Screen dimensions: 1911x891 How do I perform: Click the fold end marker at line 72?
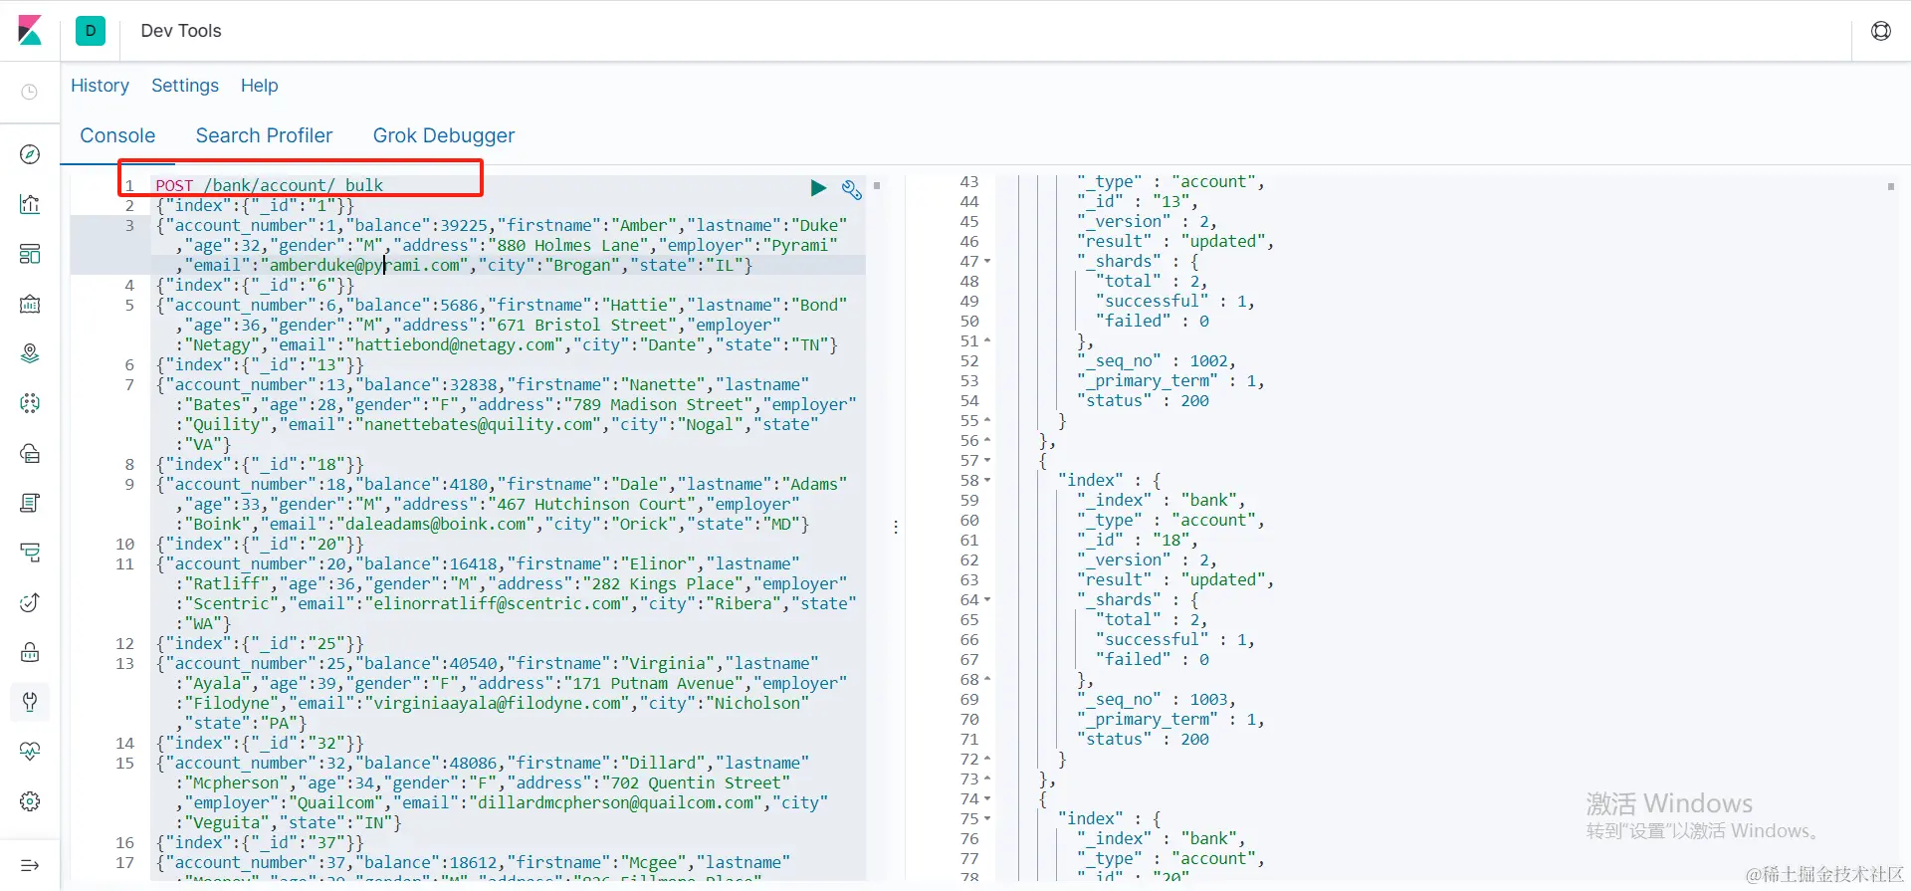coord(987,759)
